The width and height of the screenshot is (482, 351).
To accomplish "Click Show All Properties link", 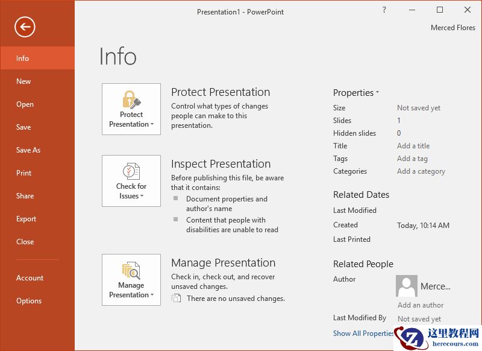I will click(x=363, y=334).
